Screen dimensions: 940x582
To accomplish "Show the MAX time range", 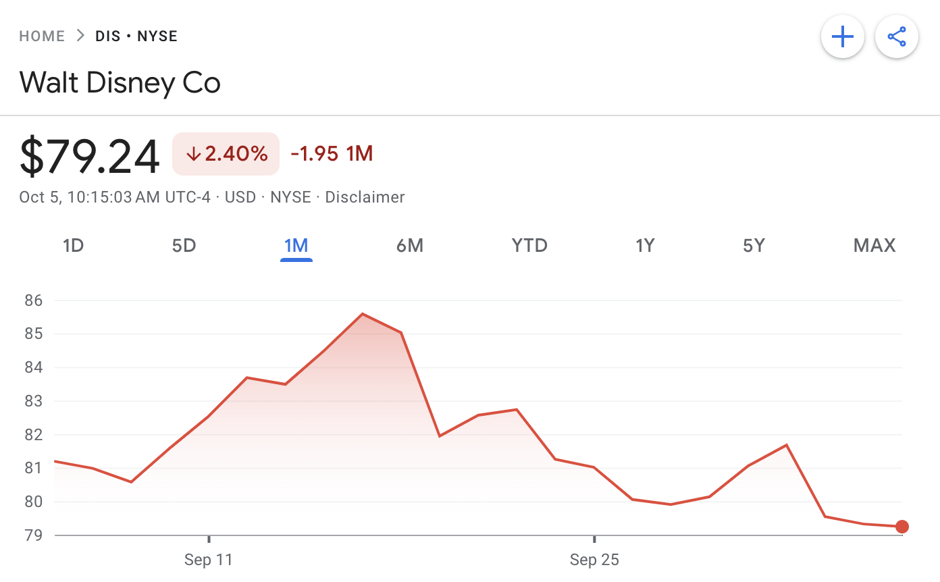I will tap(874, 245).
